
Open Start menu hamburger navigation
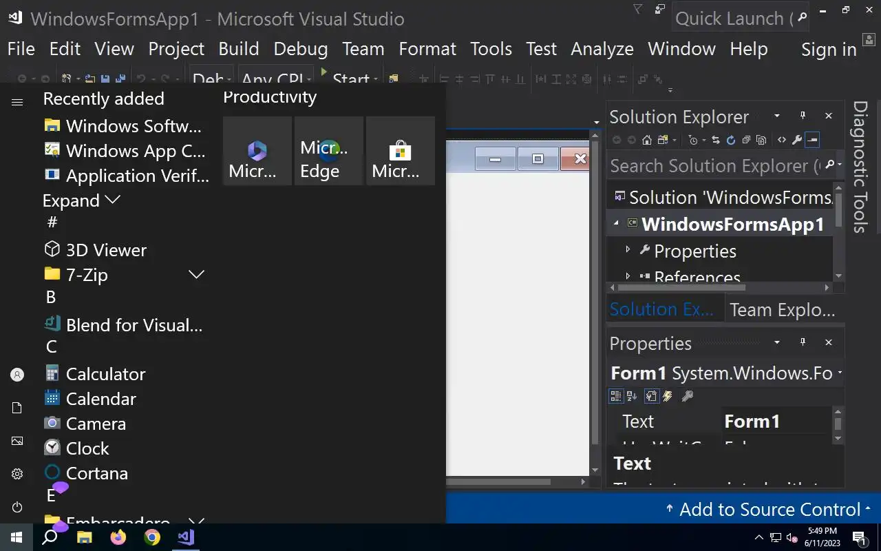point(17,103)
